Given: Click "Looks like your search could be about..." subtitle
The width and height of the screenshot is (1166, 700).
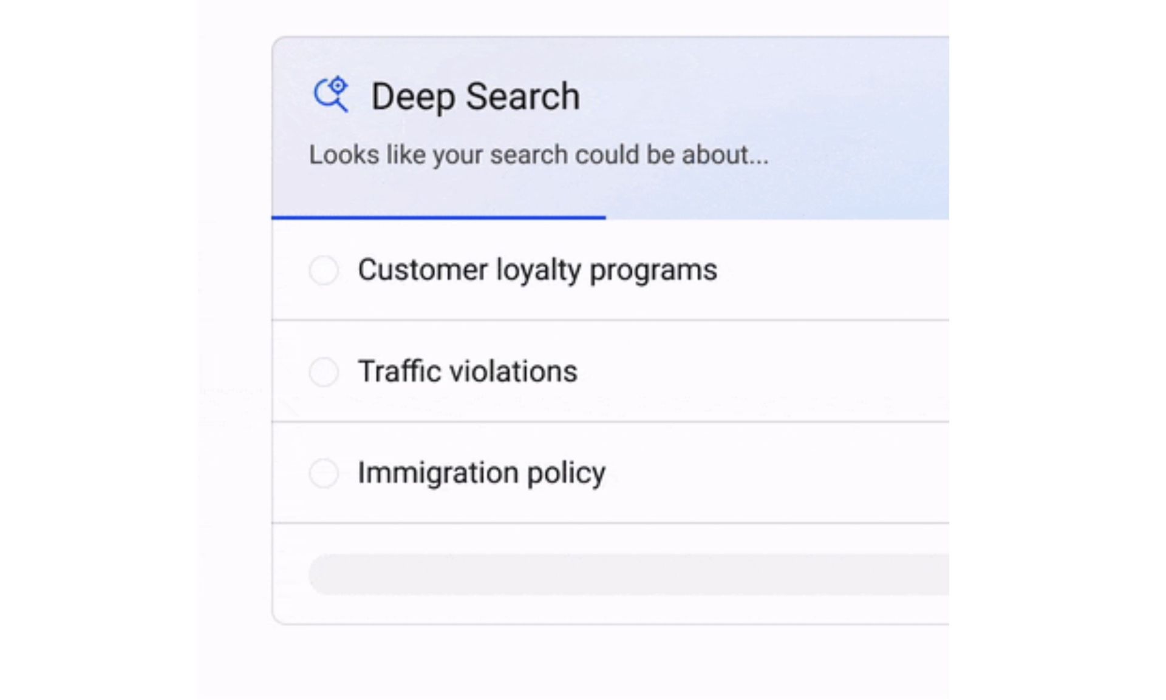Looking at the screenshot, I should [x=538, y=155].
